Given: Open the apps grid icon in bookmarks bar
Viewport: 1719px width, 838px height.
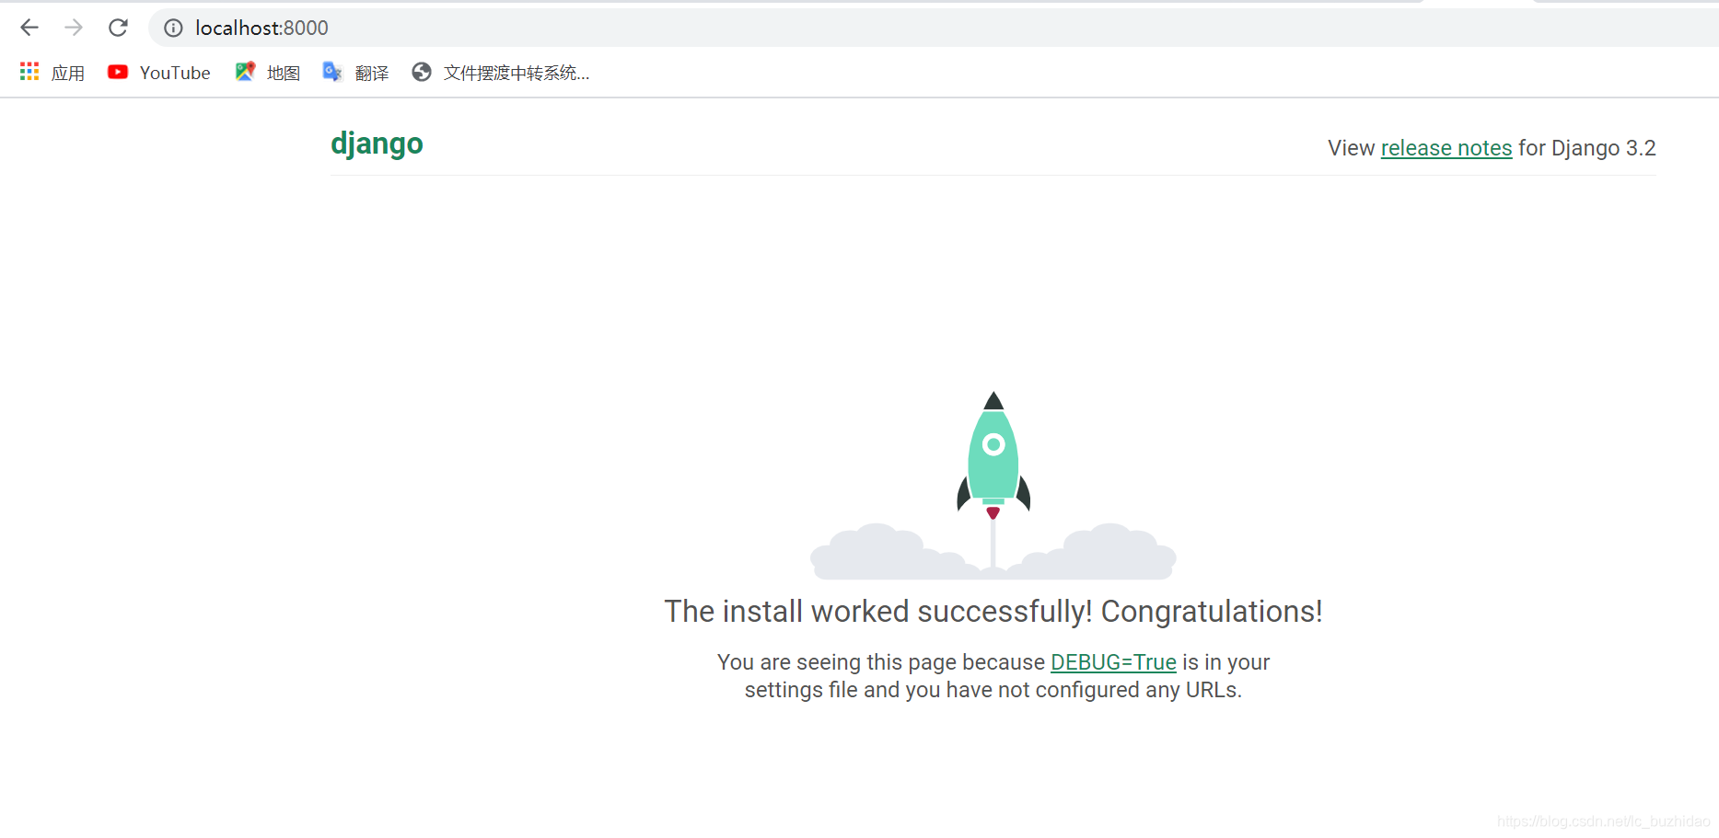Looking at the screenshot, I should [29, 72].
